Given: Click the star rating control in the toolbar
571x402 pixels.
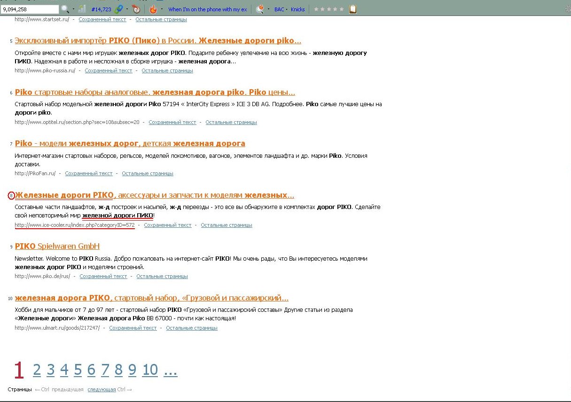Looking at the screenshot, I should (x=329, y=9).
